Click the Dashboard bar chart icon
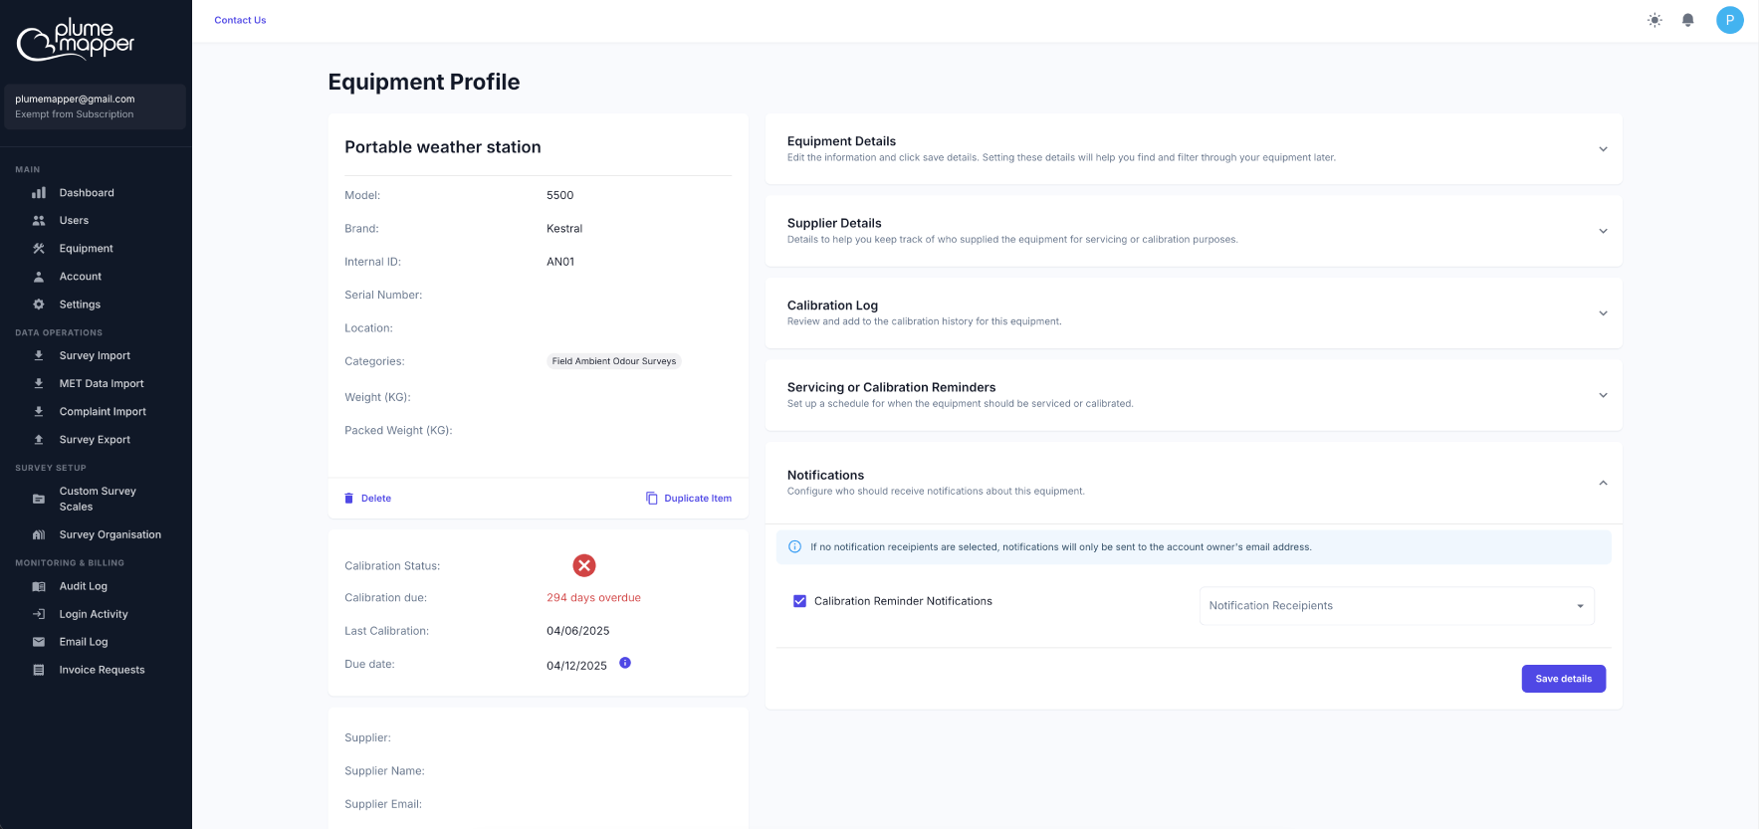 point(39,193)
